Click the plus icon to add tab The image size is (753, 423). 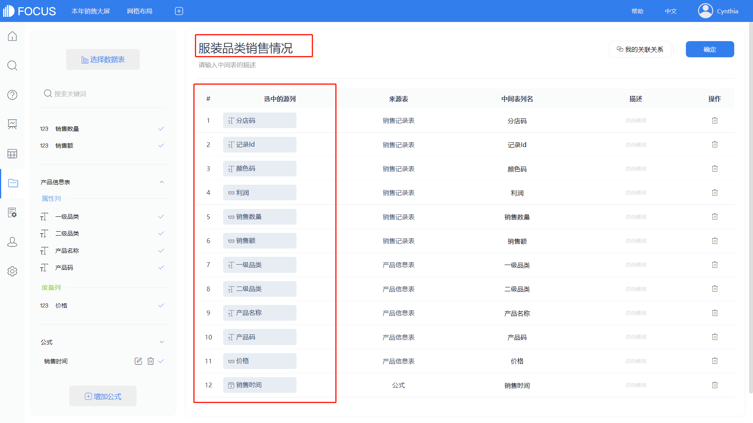point(179,11)
